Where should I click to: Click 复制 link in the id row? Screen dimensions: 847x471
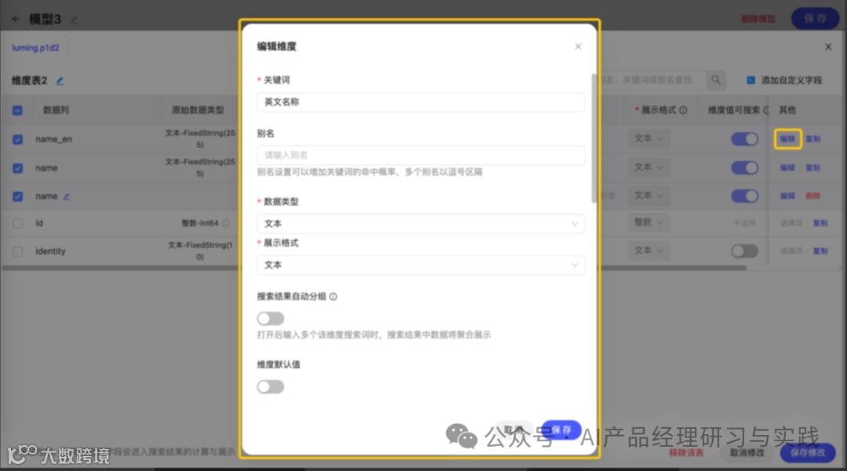820,223
